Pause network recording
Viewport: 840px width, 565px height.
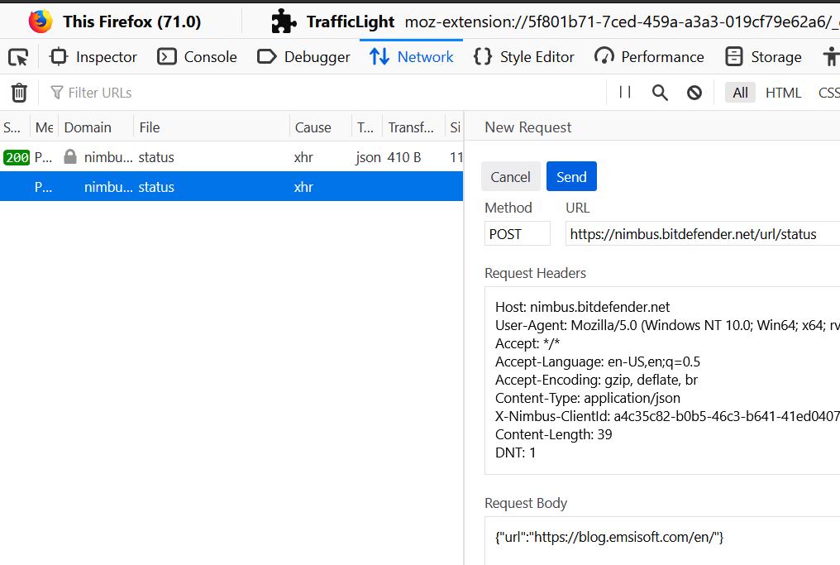(625, 93)
